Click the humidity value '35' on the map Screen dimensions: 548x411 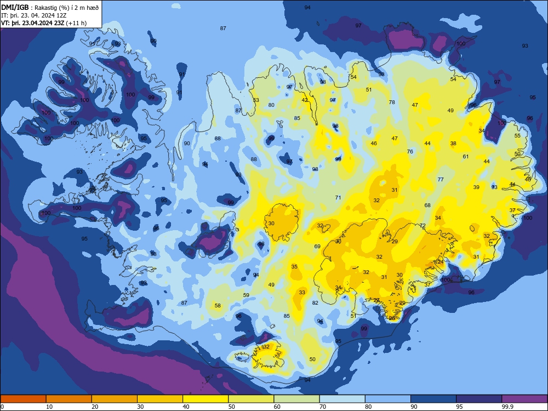coord(294,267)
